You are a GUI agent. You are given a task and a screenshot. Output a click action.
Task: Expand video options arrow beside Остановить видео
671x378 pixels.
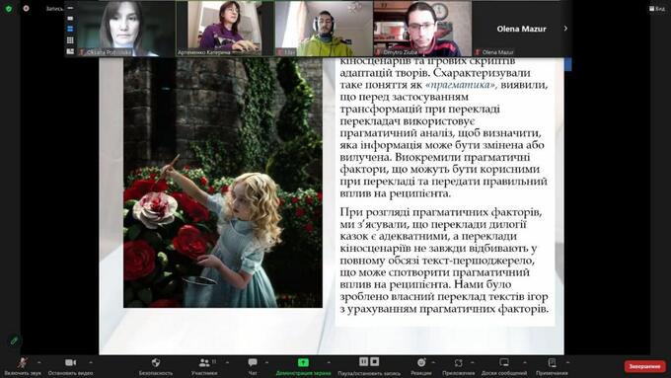coord(91,362)
